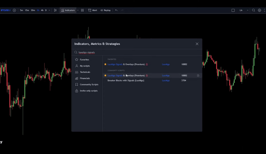Switch to the 5m timeframe
This screenshot has height=154, width=266.
[x=21, y=10]
